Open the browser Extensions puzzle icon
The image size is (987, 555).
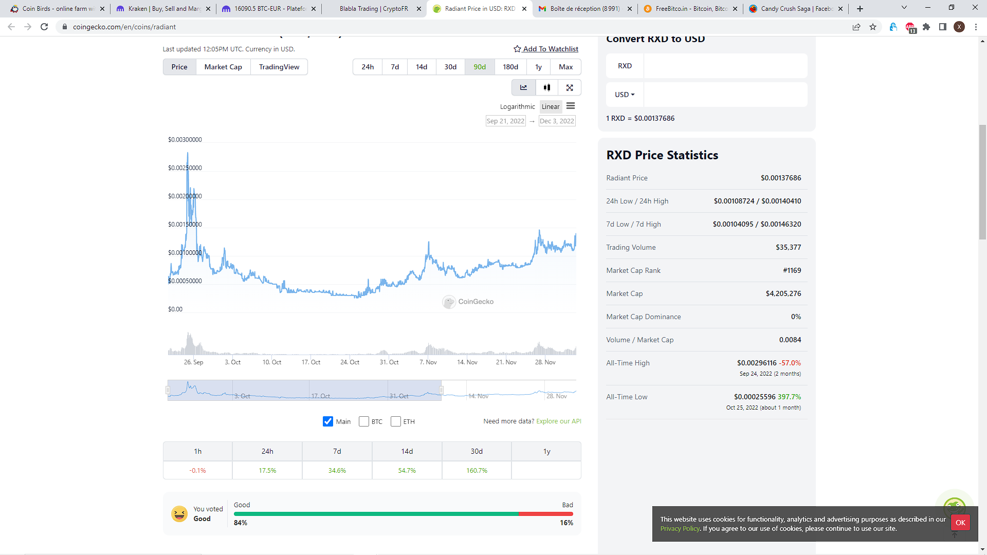[926, 27]
